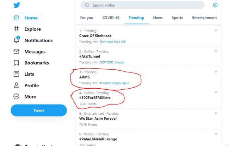Click the Messages envelope icon
Viewport: 229px width, 146px height.
point(16,51)
